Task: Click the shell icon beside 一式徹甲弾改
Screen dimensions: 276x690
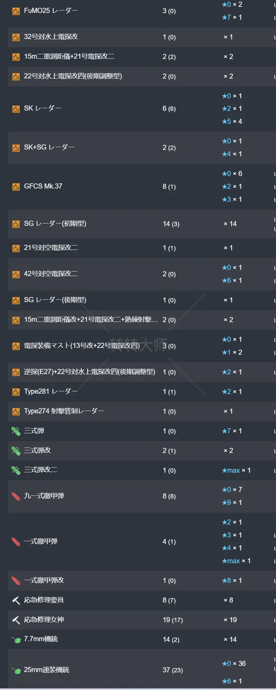Action: [x=16, y=580]
